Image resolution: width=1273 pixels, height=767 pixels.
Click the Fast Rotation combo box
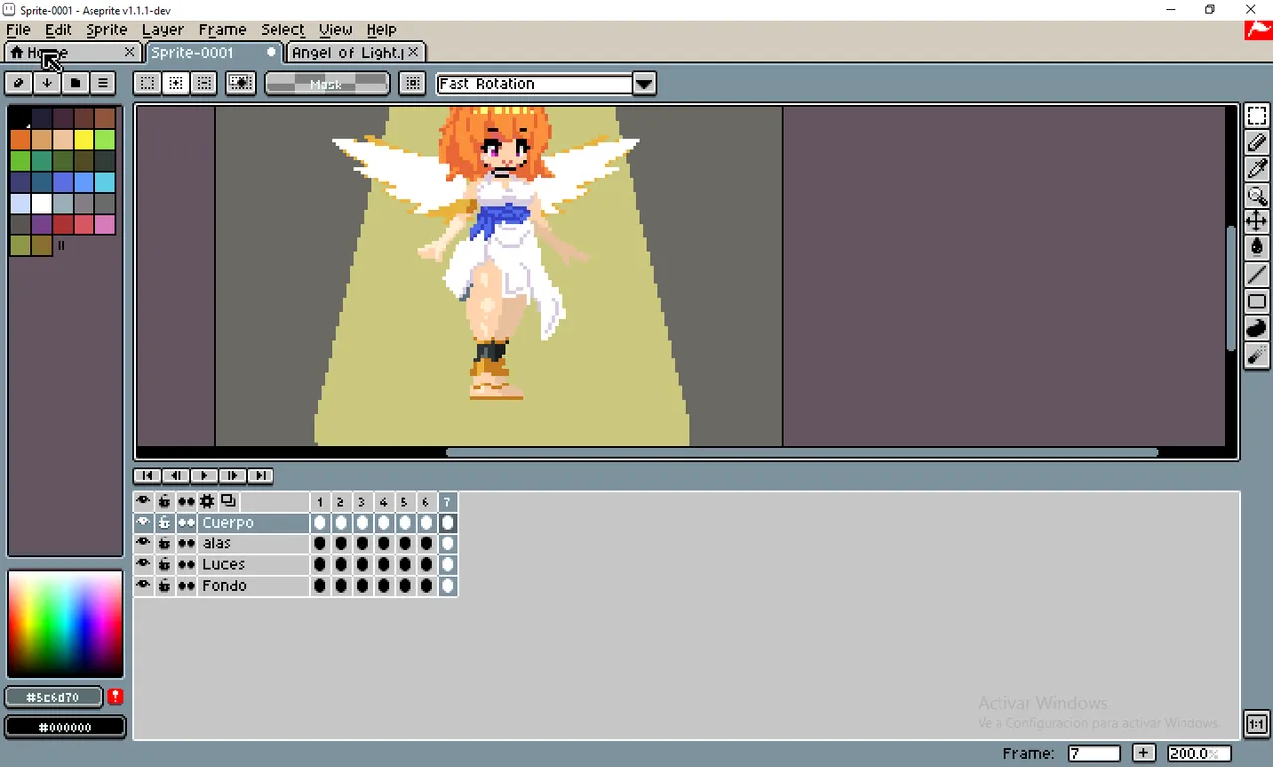pyautogui.click(x=534, y=83)
